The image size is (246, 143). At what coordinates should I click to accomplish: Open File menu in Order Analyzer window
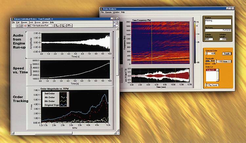102,12
